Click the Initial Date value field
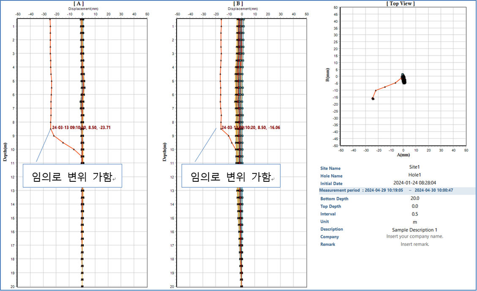This screenshot has width=477, height=291. [x=414, y=183]
